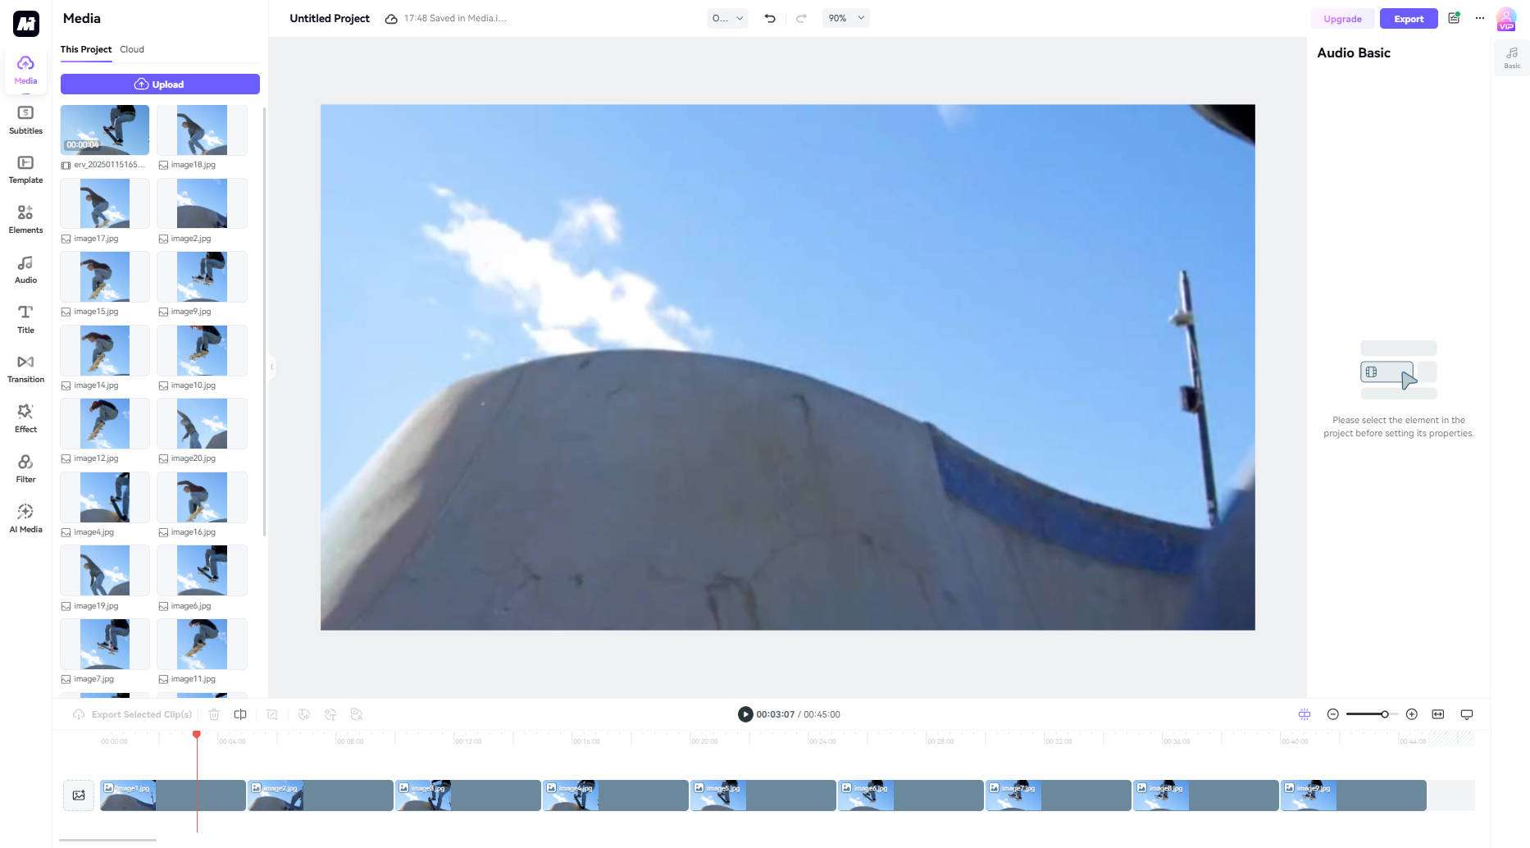Open the Elements panel
The image size is (1530, 848).
25,220
